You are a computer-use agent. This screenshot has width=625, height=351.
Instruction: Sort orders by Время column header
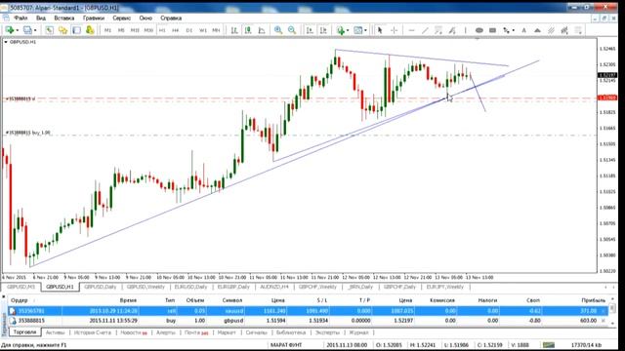[128, 300]
